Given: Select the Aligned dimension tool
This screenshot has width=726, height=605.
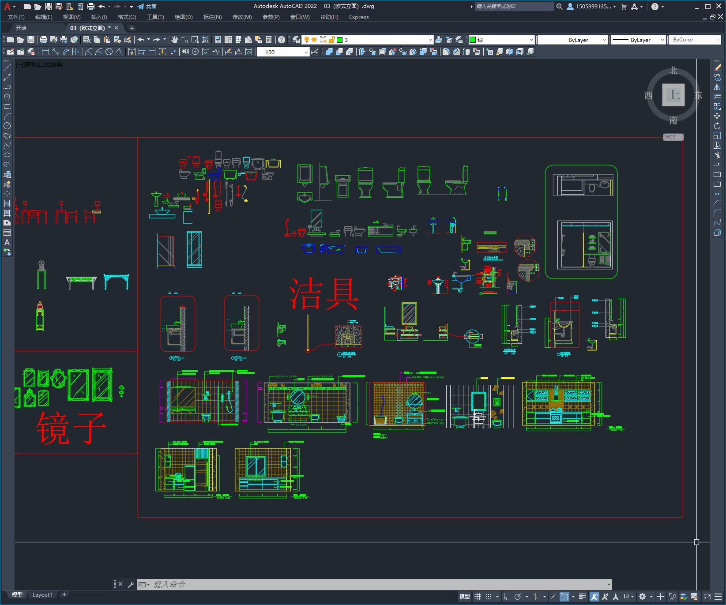Looking at the screenshot, I should coord(56,52).
